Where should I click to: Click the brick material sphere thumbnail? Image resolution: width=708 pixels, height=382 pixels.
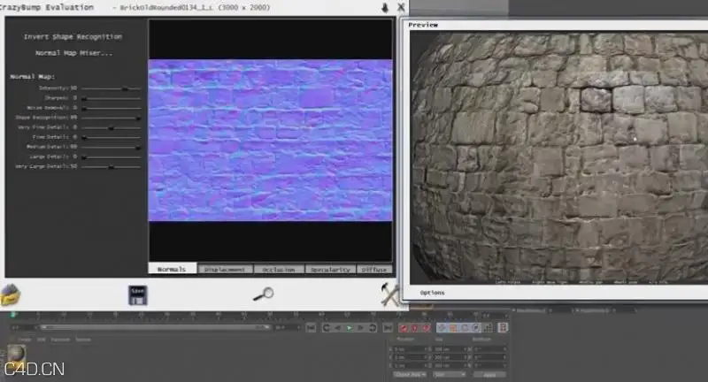[x=16, y=353]
